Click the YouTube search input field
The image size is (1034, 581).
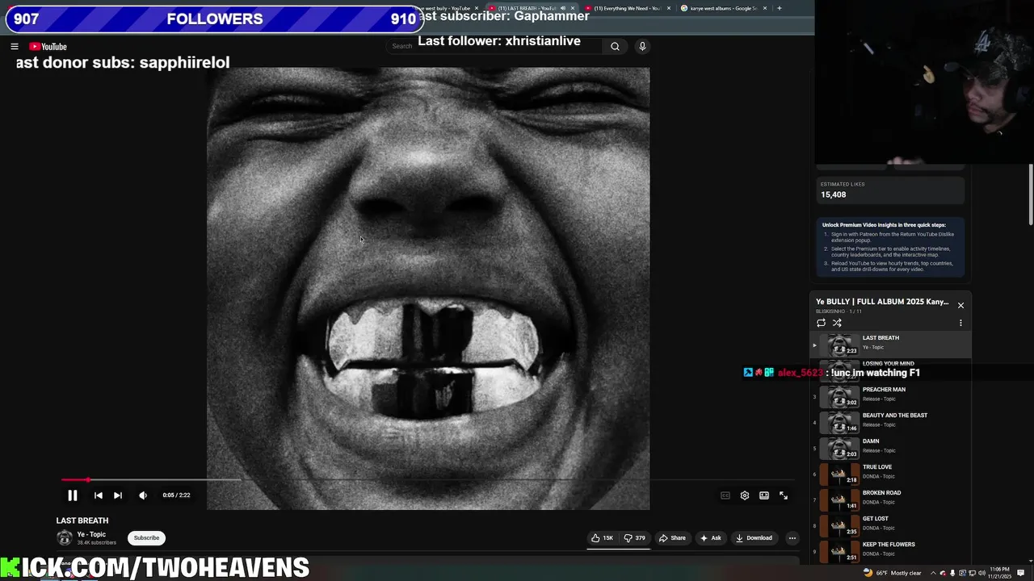tap(494, 46)
